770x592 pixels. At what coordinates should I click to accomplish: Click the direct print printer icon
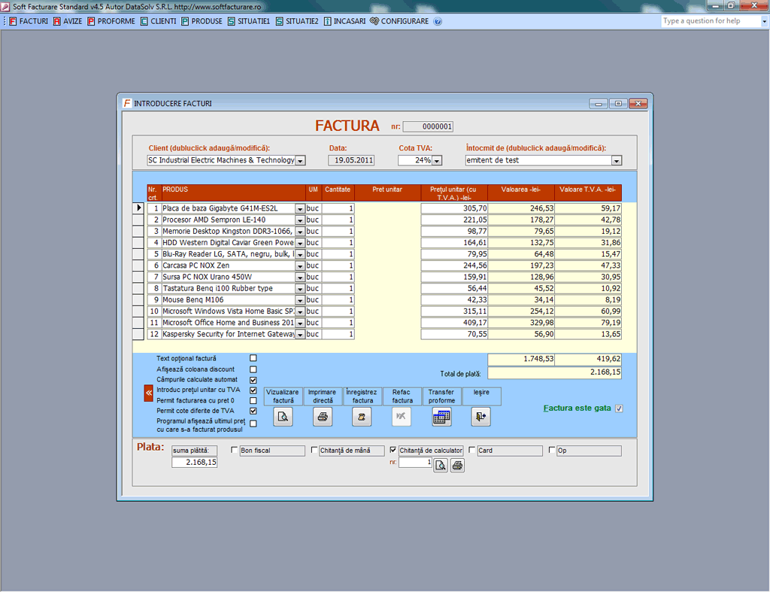323,417
